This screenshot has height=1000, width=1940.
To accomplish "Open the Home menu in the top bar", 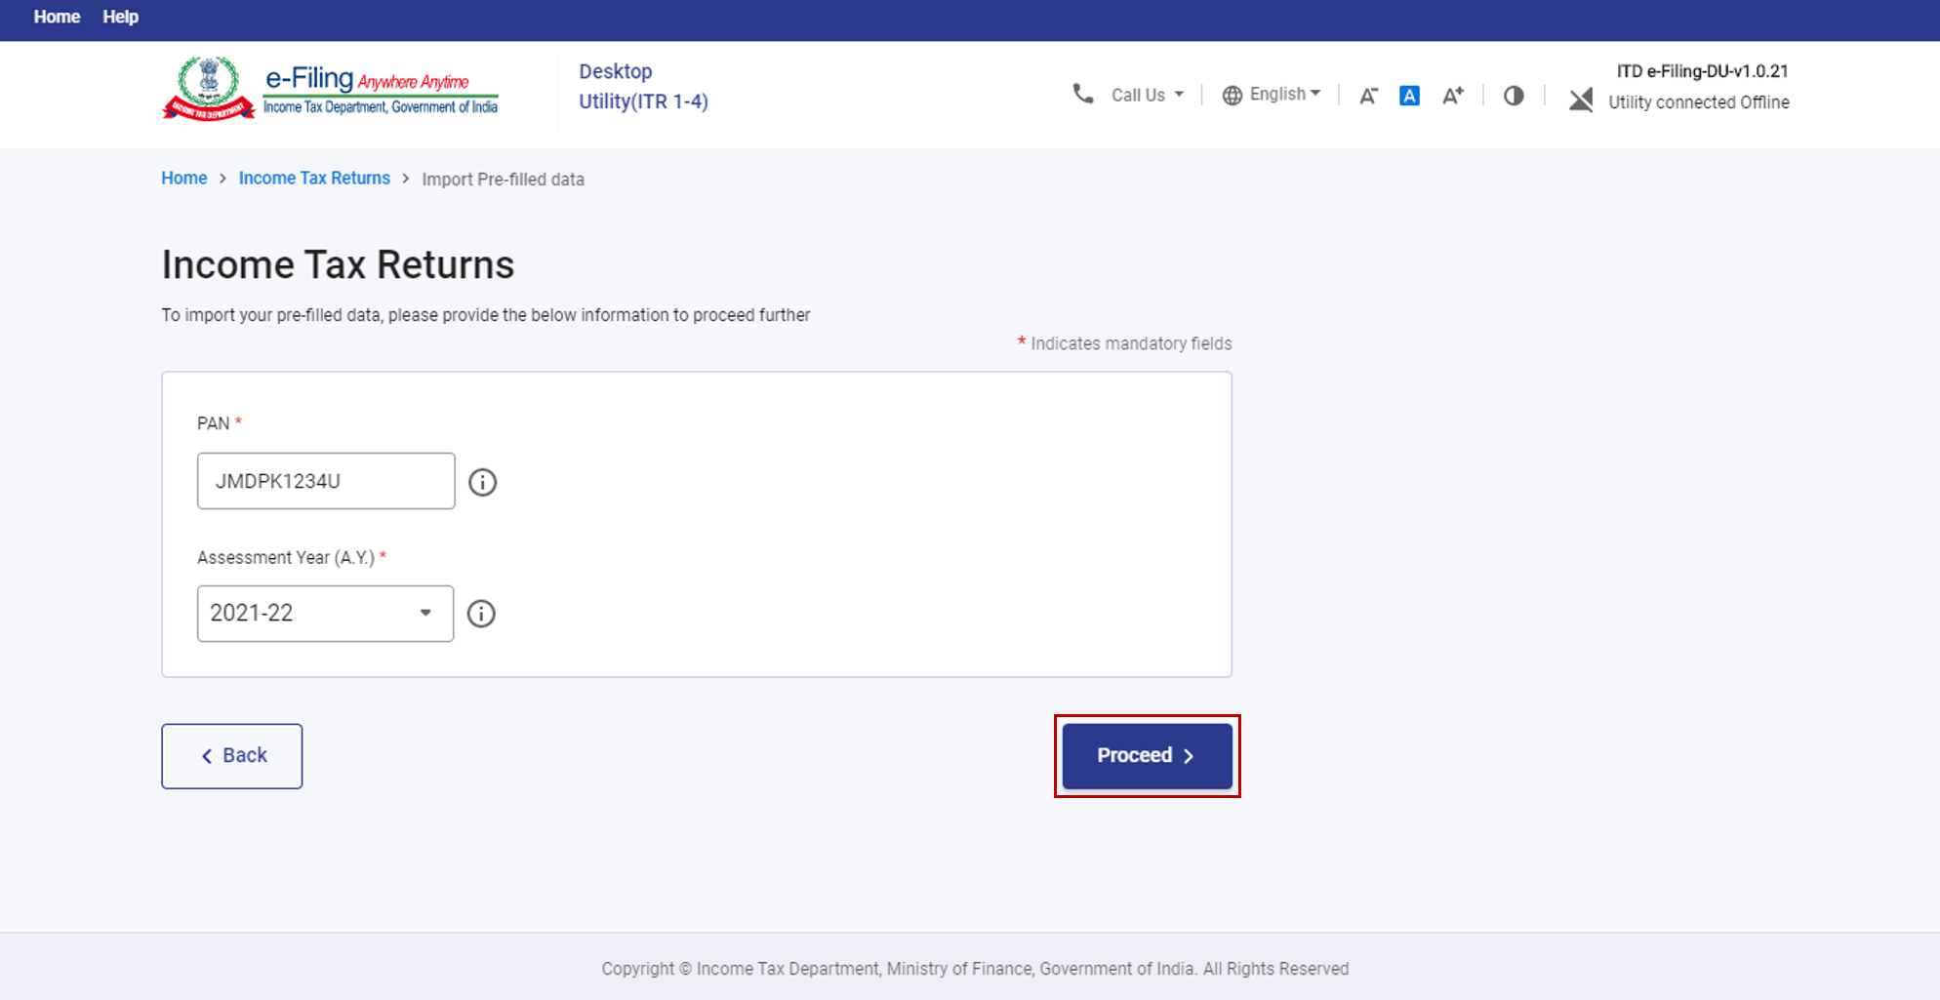I will click(57, 17).
